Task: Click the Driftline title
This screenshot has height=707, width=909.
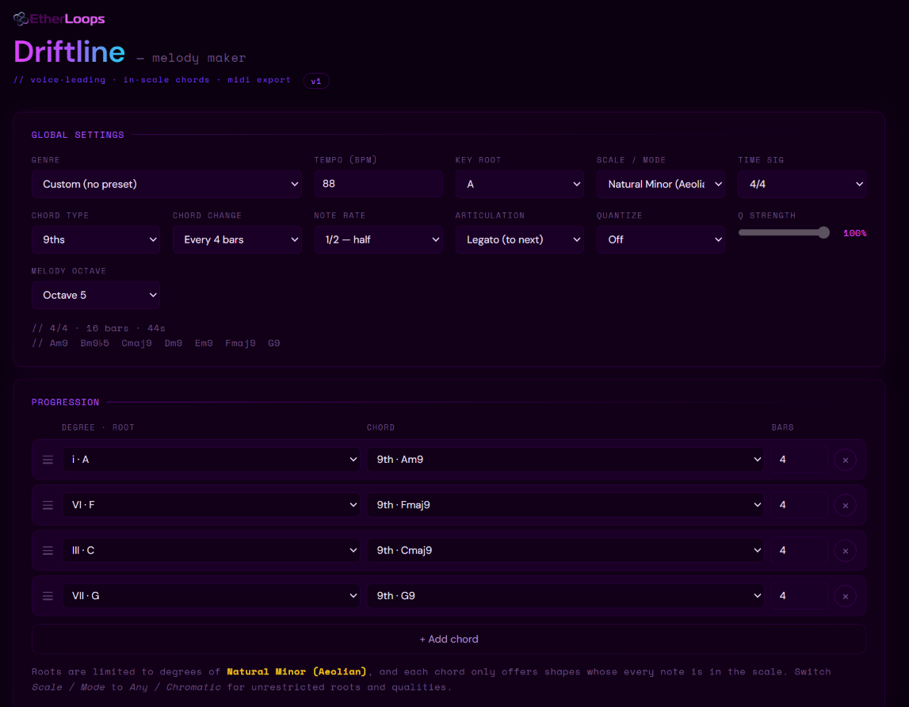Action: pyautogui.click(x=70, y=52)
